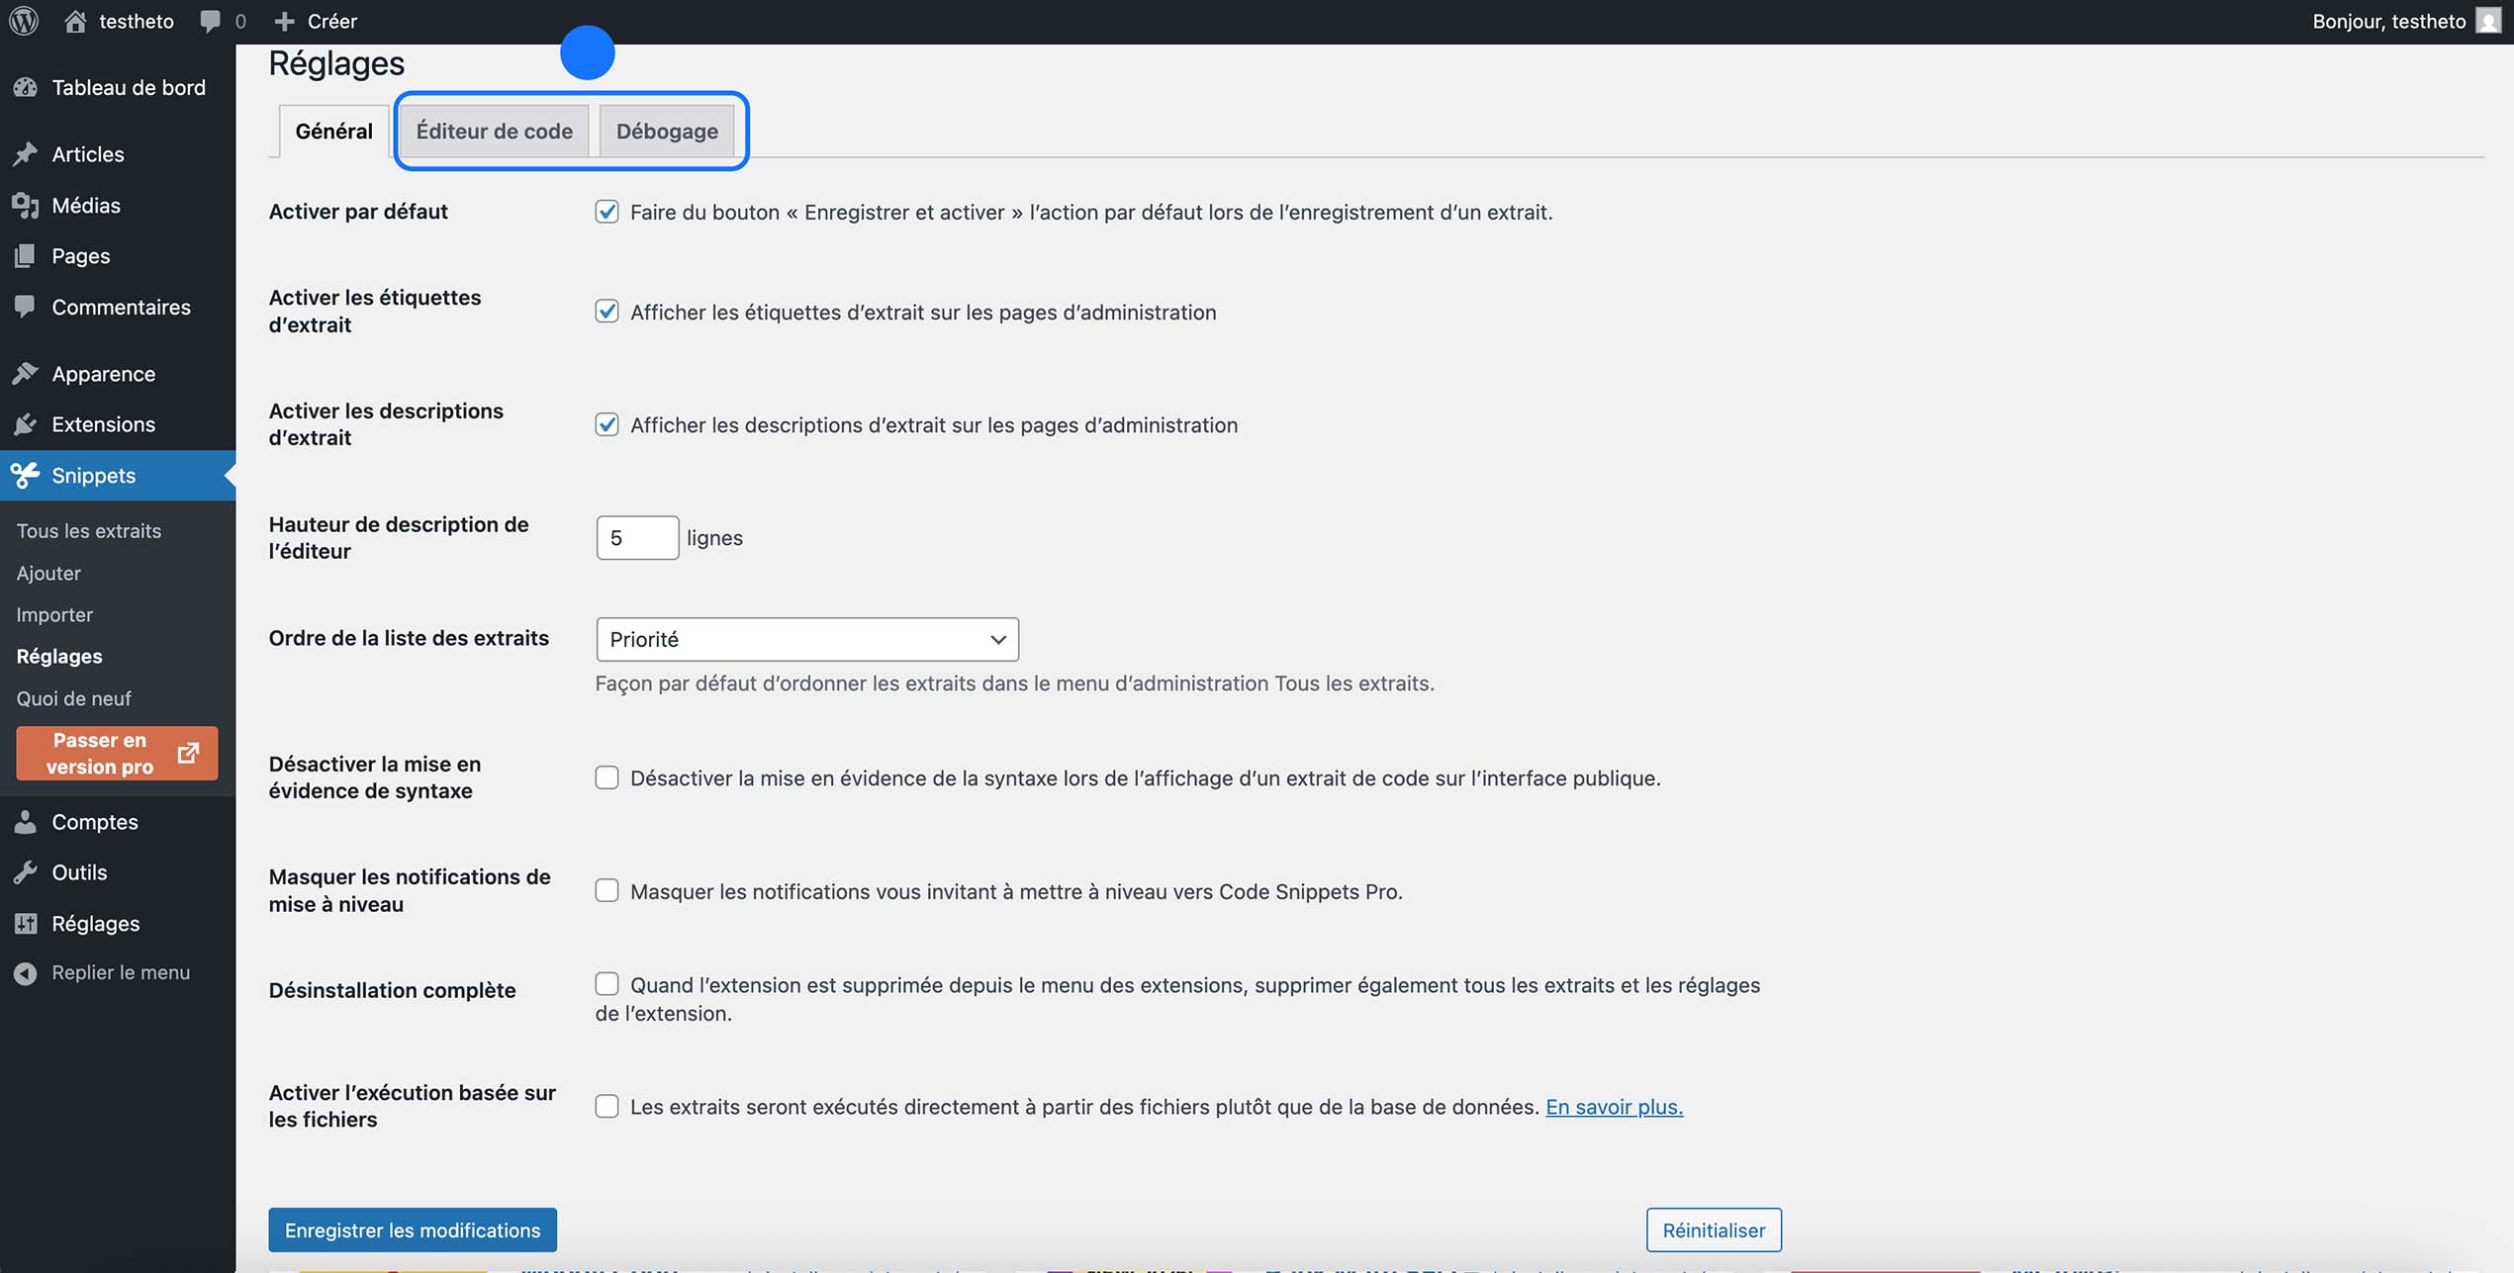The width and height of the screenshot is (2514, 1273).
Task: Open the Commentaires bubble icon
Action: point(27,307)
